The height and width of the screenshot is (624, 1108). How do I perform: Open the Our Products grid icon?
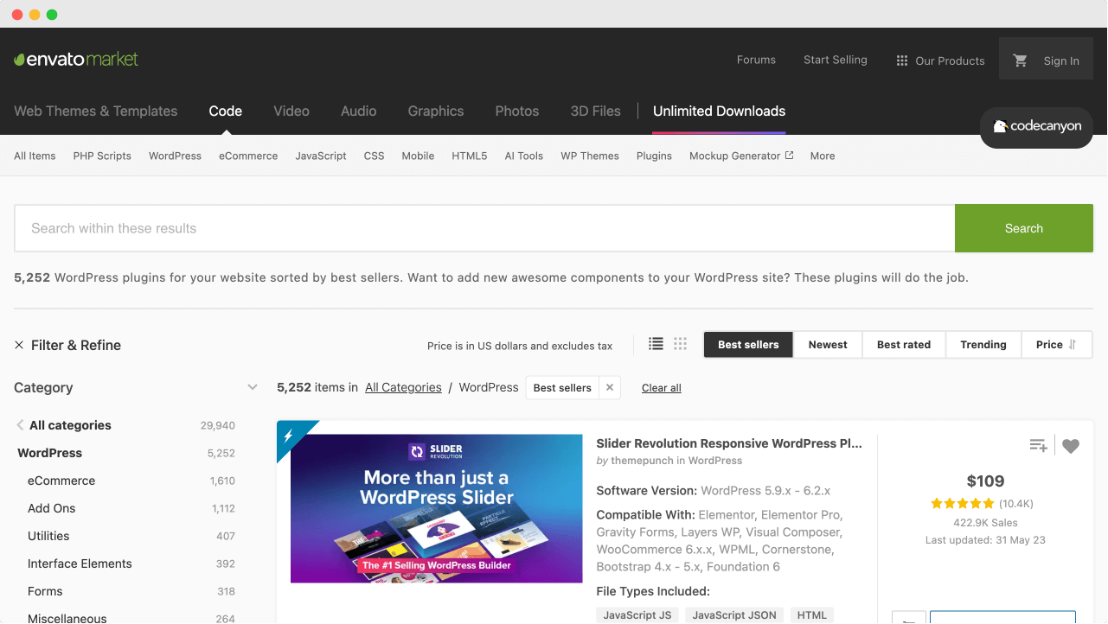click(x=902, y=60)
